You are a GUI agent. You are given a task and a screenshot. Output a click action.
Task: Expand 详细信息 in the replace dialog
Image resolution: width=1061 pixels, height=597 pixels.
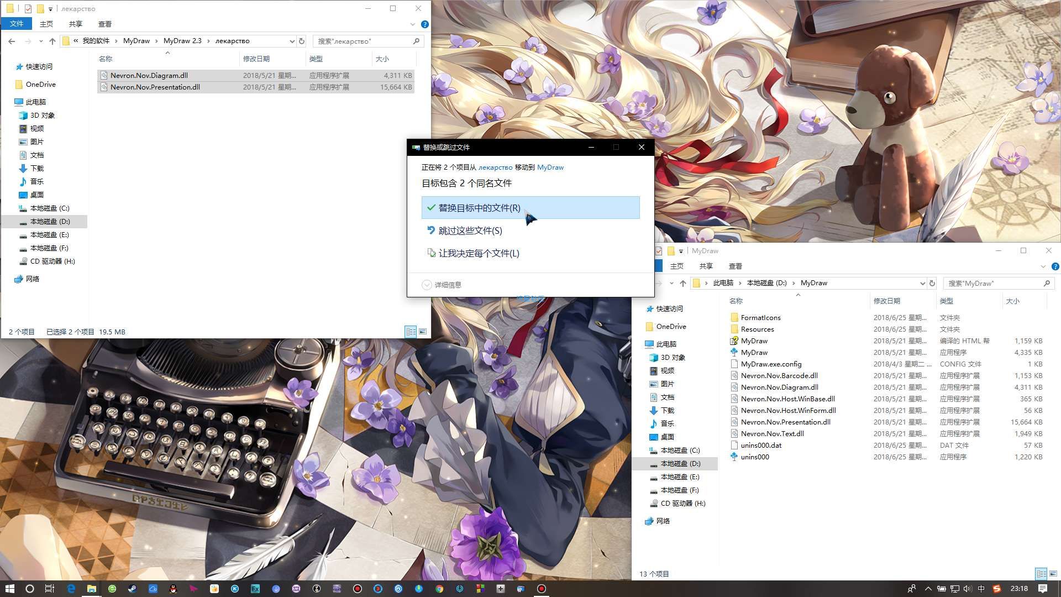[442, 285]
